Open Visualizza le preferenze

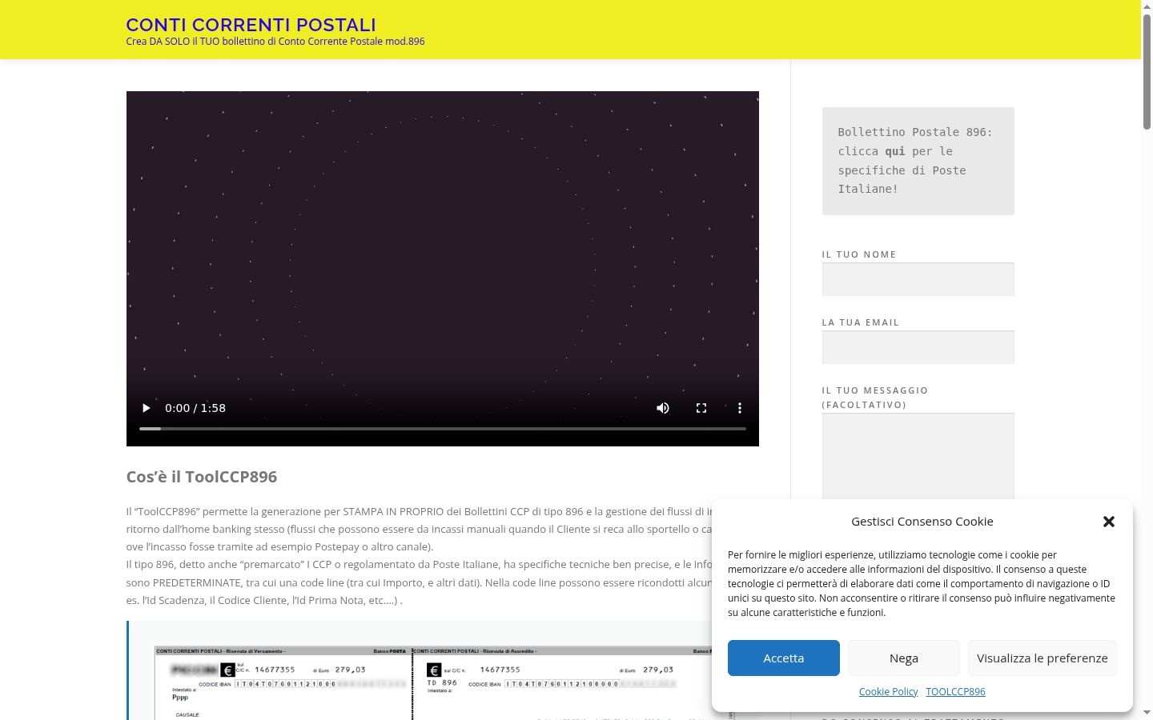pyautogui.click(x=1043, y=658)
